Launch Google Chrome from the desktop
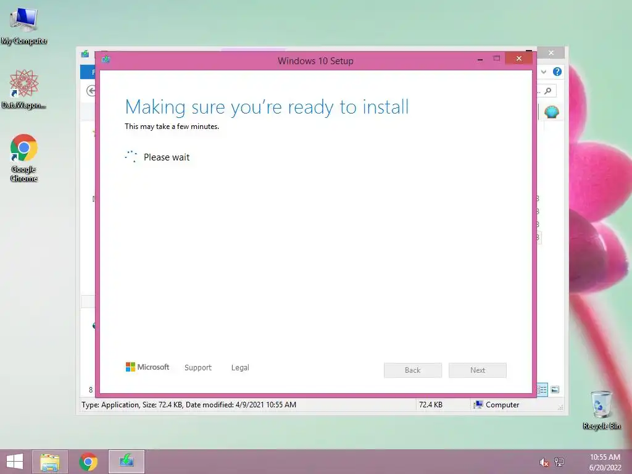 pos(24,157)
